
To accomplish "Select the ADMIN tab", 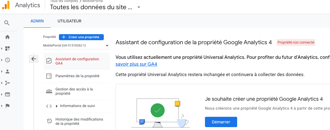I will (x=37, y=21).
